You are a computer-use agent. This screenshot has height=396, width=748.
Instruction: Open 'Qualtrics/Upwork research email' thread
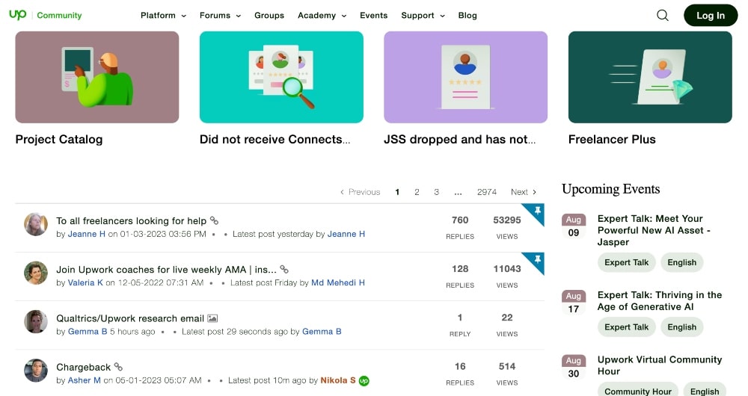(130, 318)
